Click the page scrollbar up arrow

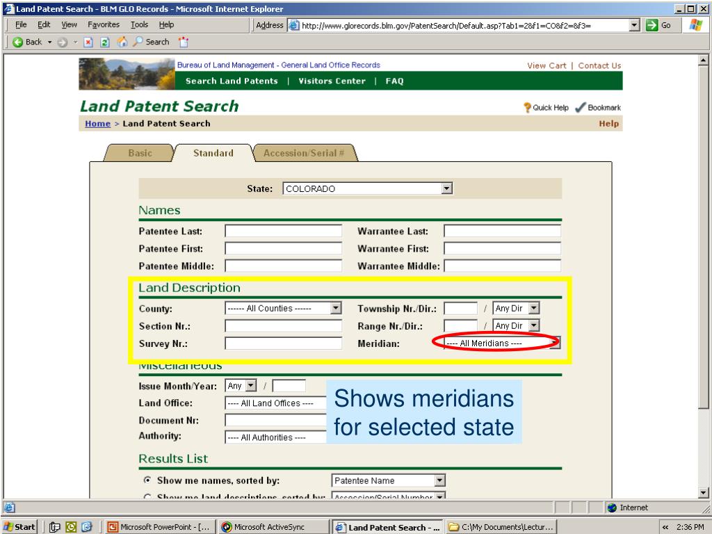pos(703,60)
